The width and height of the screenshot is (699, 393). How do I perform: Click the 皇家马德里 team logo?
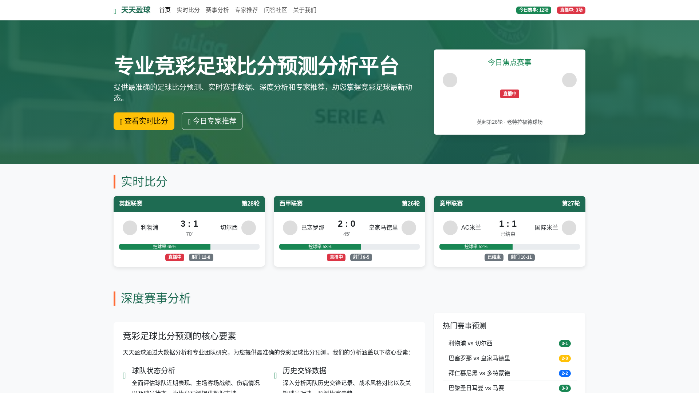[409, 228]
